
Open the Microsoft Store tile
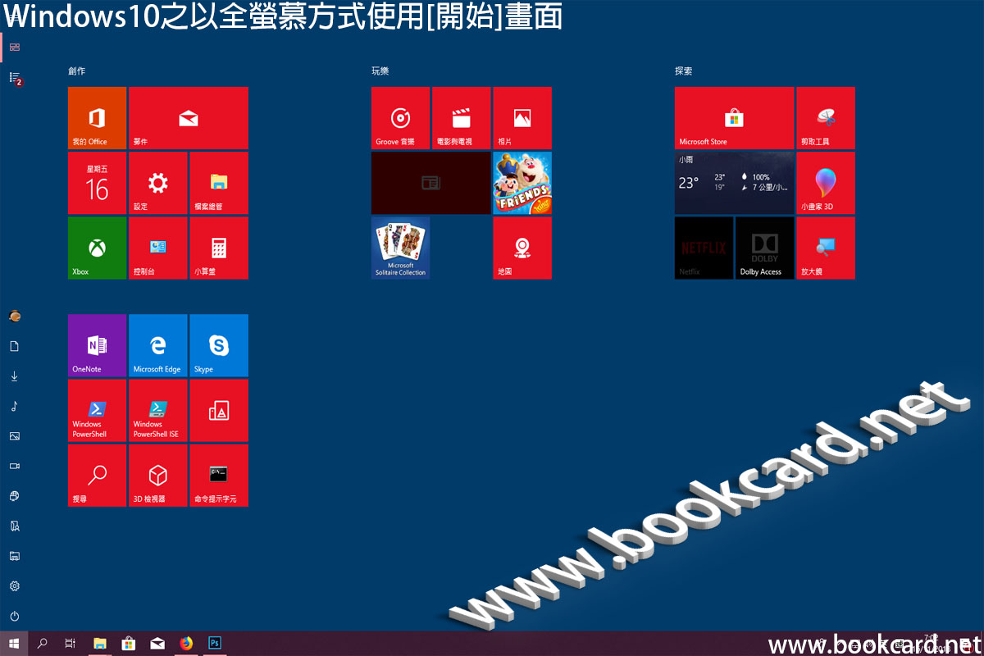[734, 118]
